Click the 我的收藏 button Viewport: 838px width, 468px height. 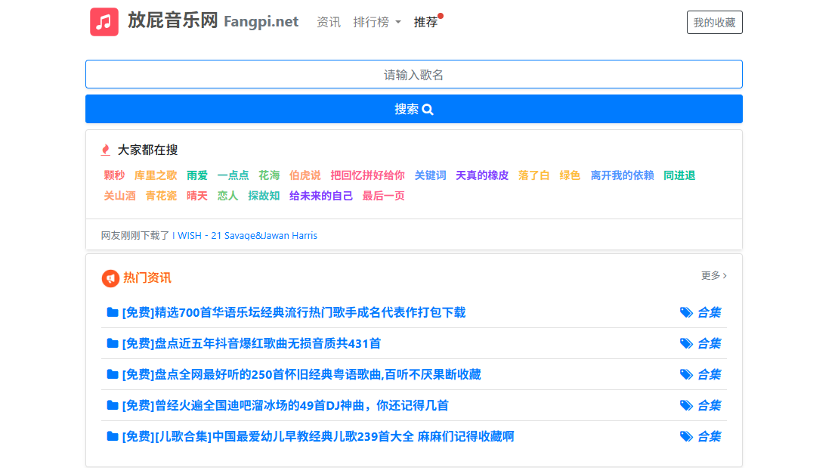tap(714, 22)
